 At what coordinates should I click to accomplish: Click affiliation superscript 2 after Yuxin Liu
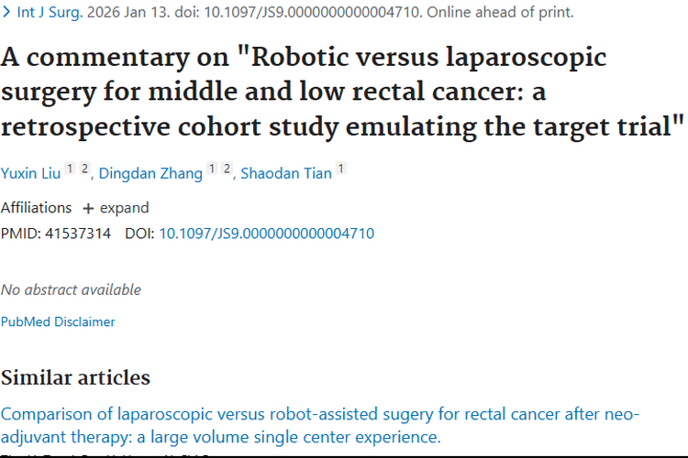tap(83, 169)
